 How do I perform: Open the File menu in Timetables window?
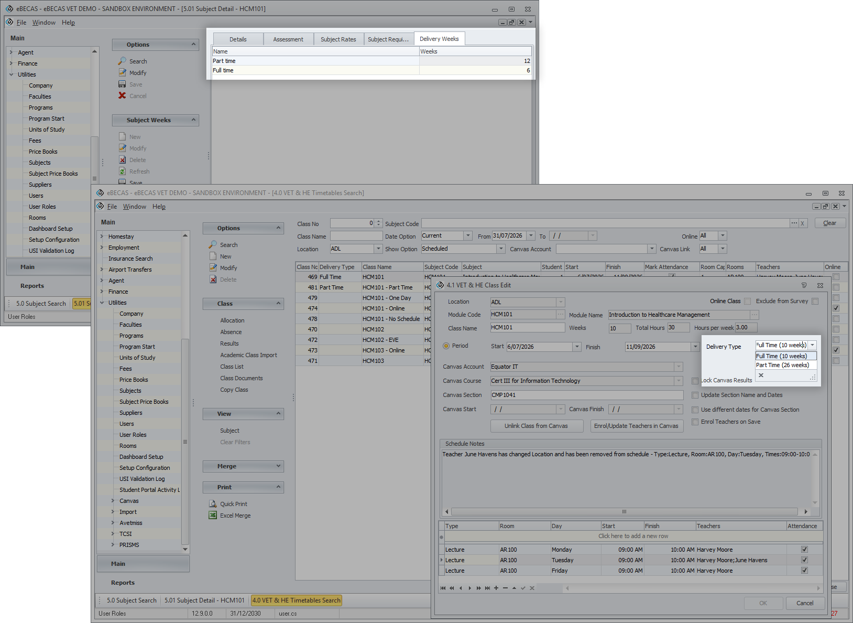[112, 207]
